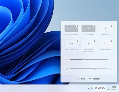
Task: Unpin the Modo avión tile
Action: (111, 26)
